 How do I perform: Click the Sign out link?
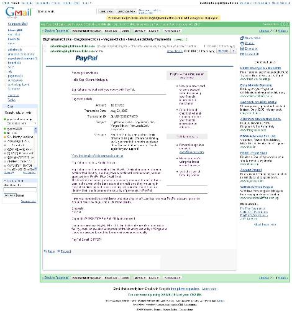click(286, 3)
